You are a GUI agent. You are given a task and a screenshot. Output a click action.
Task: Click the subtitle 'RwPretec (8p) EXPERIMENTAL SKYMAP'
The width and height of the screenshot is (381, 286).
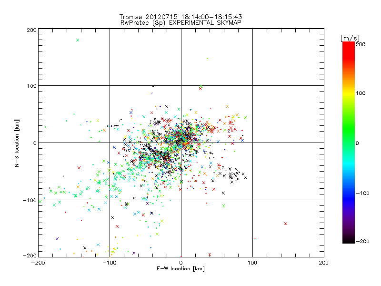tap(180, 23)
